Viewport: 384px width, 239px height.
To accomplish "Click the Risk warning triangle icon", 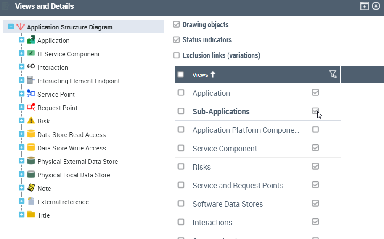I will pos(31,121).
